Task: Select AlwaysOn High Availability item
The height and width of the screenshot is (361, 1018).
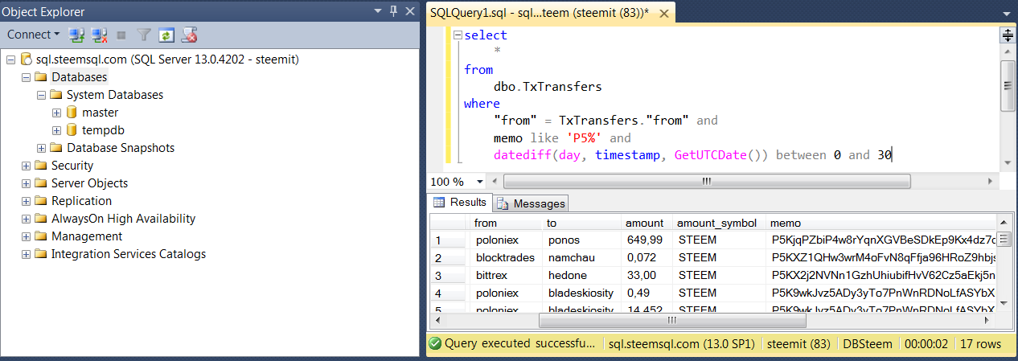Action: click(x=123, y=219)
